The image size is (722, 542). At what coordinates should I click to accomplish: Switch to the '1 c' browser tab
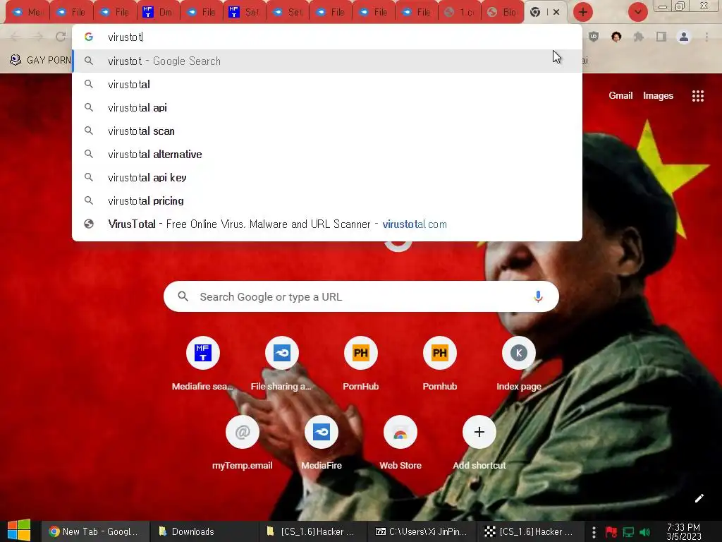pyautogui.click(x=460, y=13)
